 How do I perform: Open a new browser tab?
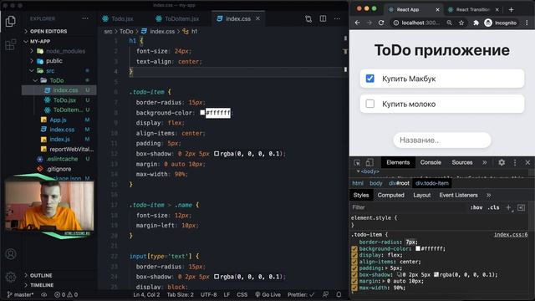(511, 9)
